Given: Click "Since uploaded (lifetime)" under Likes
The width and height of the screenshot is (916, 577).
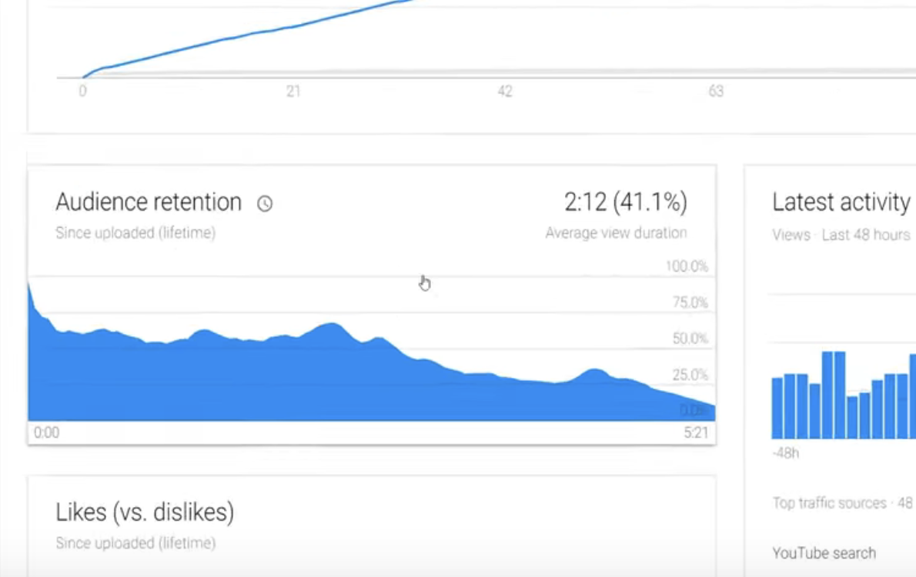Looking at the screenshot, I should click(135, 543).
